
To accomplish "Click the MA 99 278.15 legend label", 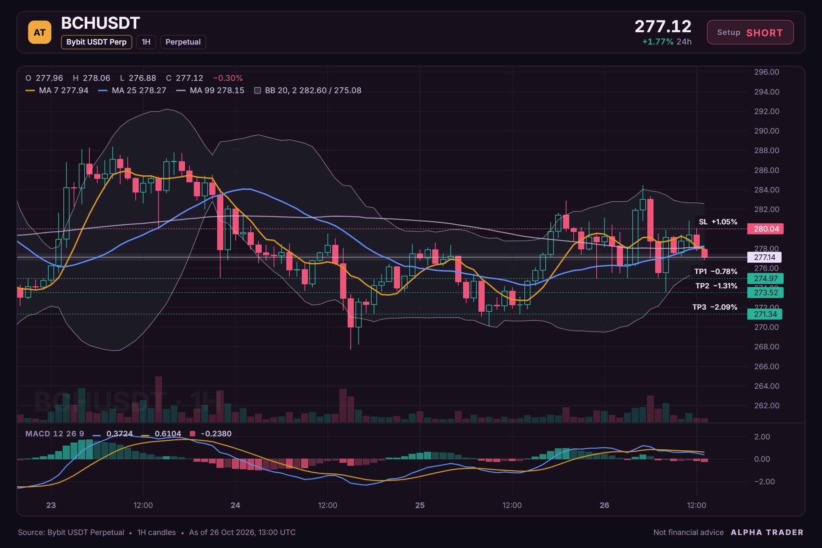I will click(x=217, y=90).
